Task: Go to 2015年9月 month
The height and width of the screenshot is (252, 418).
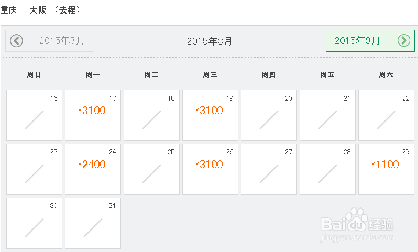Action: pos(358,41)
